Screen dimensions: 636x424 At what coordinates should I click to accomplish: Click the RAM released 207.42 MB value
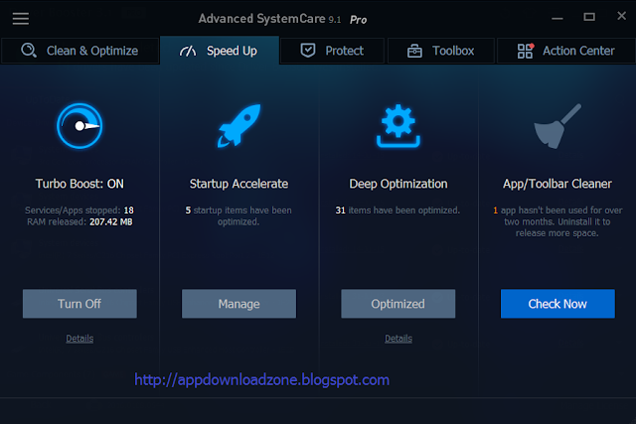pos(110,222)
